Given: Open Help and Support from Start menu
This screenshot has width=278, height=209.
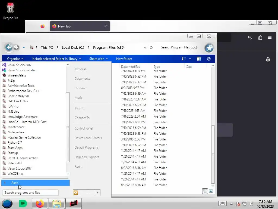Looking at the screenshot, I should 87,157.
